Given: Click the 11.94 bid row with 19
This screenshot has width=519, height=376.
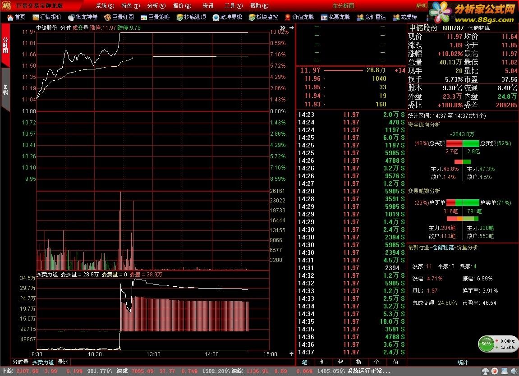Looking at the screenshot, I should pyautogui.click(x=352, y=96).
